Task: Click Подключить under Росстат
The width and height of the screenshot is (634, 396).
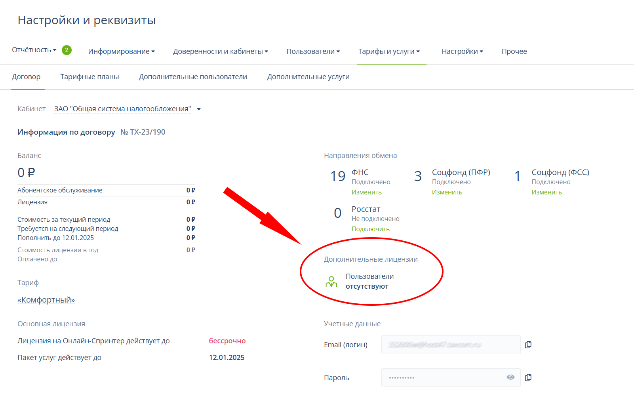Action: coord(370,229)
